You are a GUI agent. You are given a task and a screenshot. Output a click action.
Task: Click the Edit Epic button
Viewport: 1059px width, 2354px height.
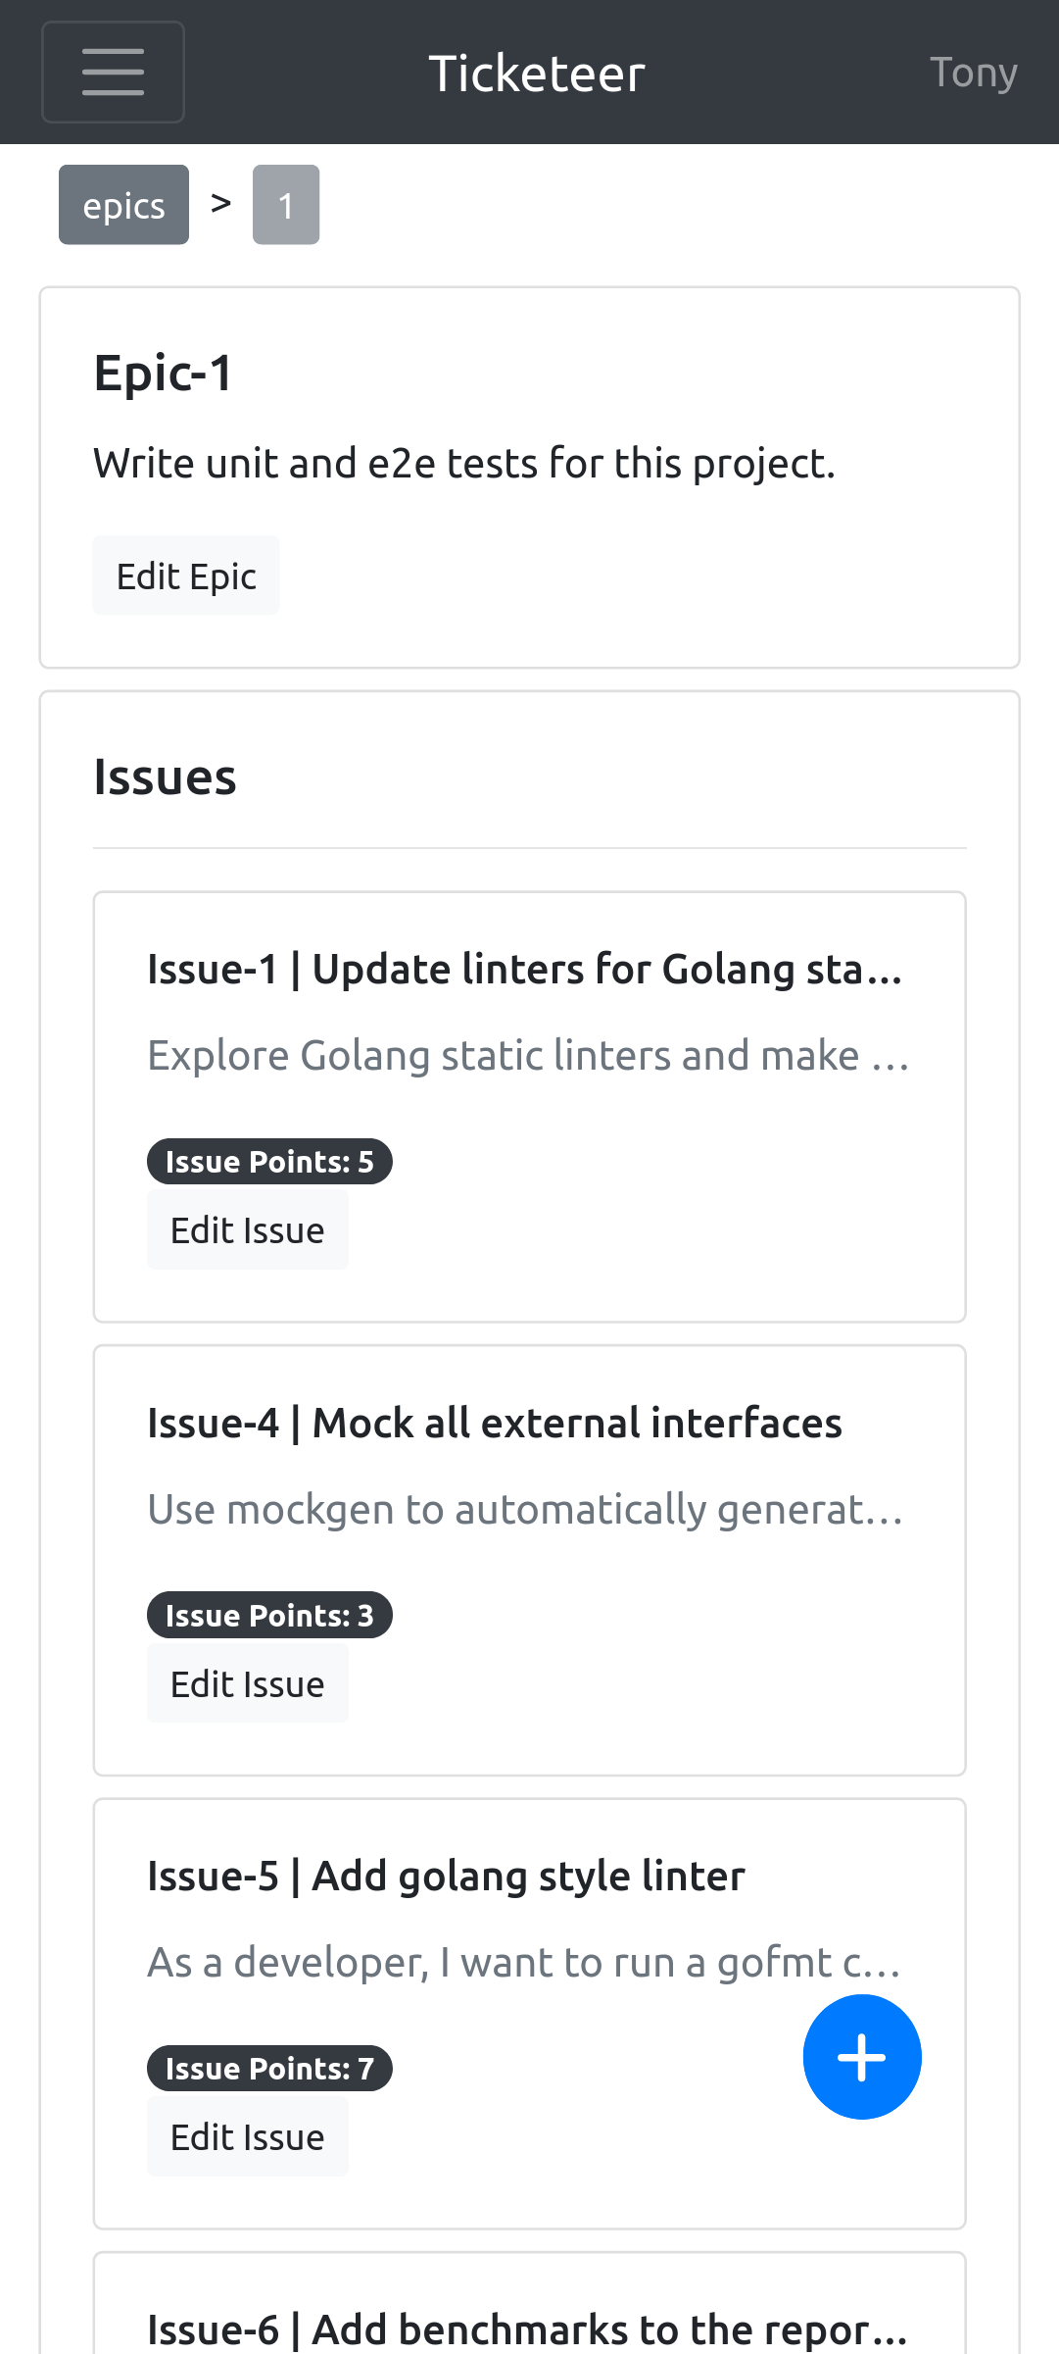pos(185,575)
